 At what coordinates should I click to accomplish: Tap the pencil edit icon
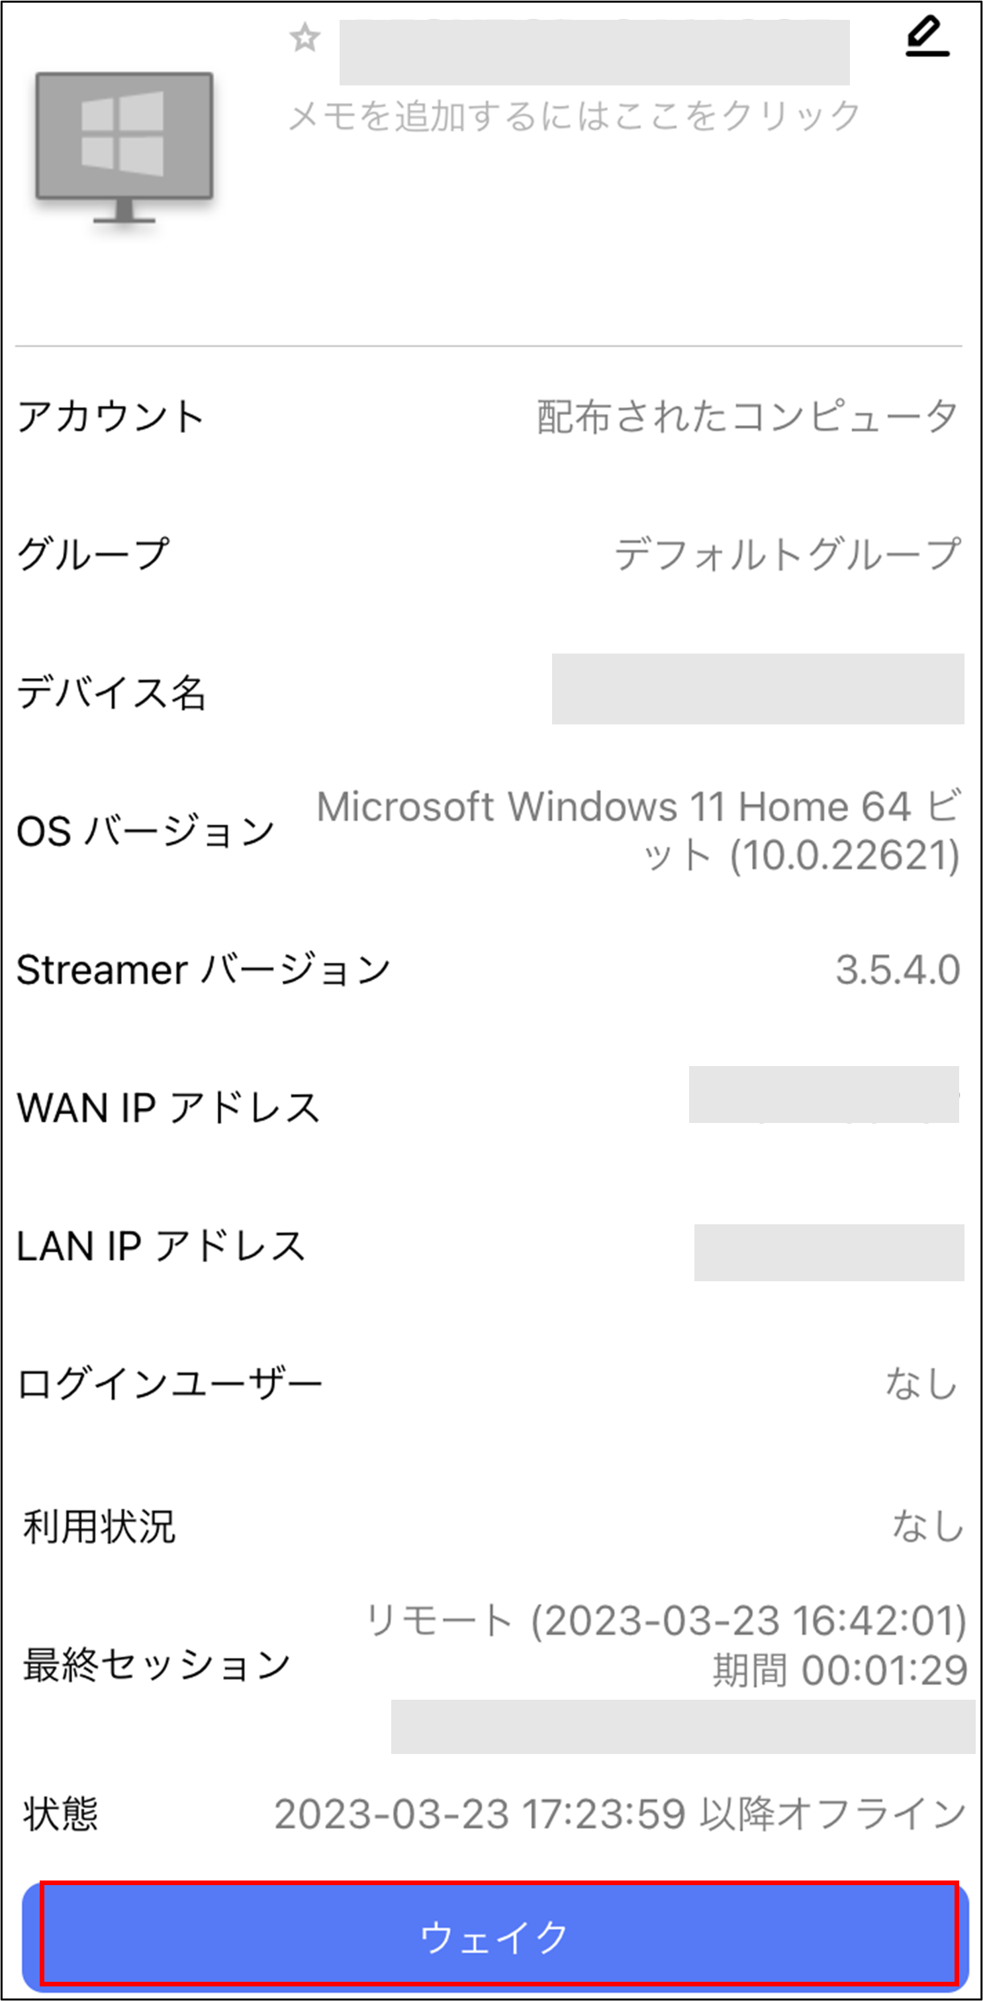[927, 36]
